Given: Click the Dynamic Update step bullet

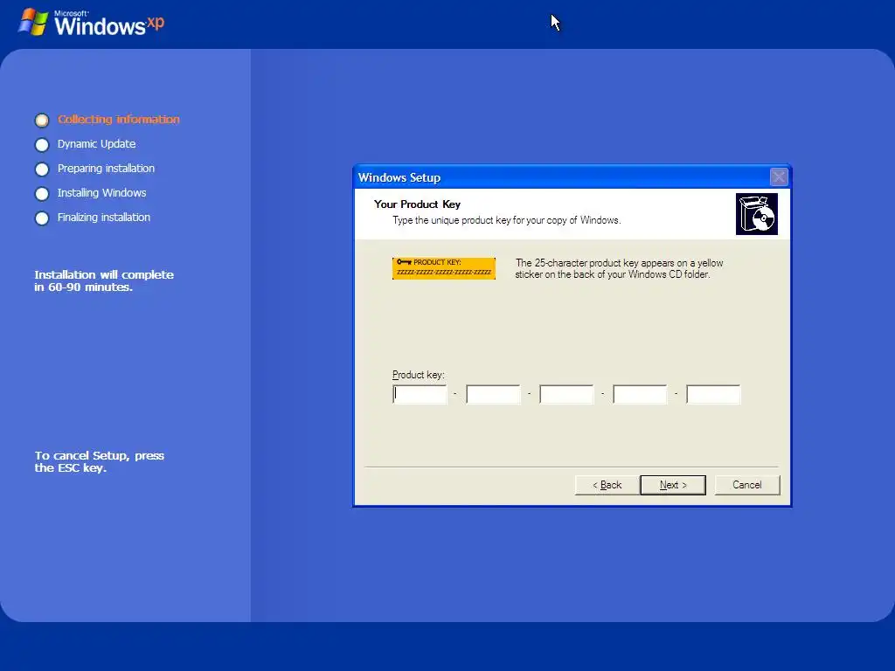Looking at the screenshot, I should [42, 145].
